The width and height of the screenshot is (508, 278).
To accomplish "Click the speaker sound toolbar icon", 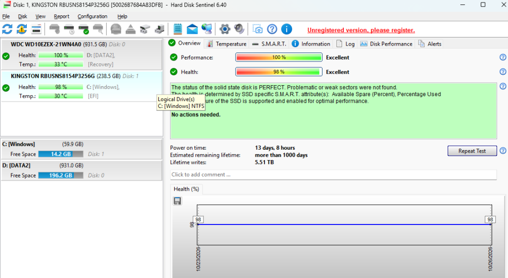I will point(239,29).
